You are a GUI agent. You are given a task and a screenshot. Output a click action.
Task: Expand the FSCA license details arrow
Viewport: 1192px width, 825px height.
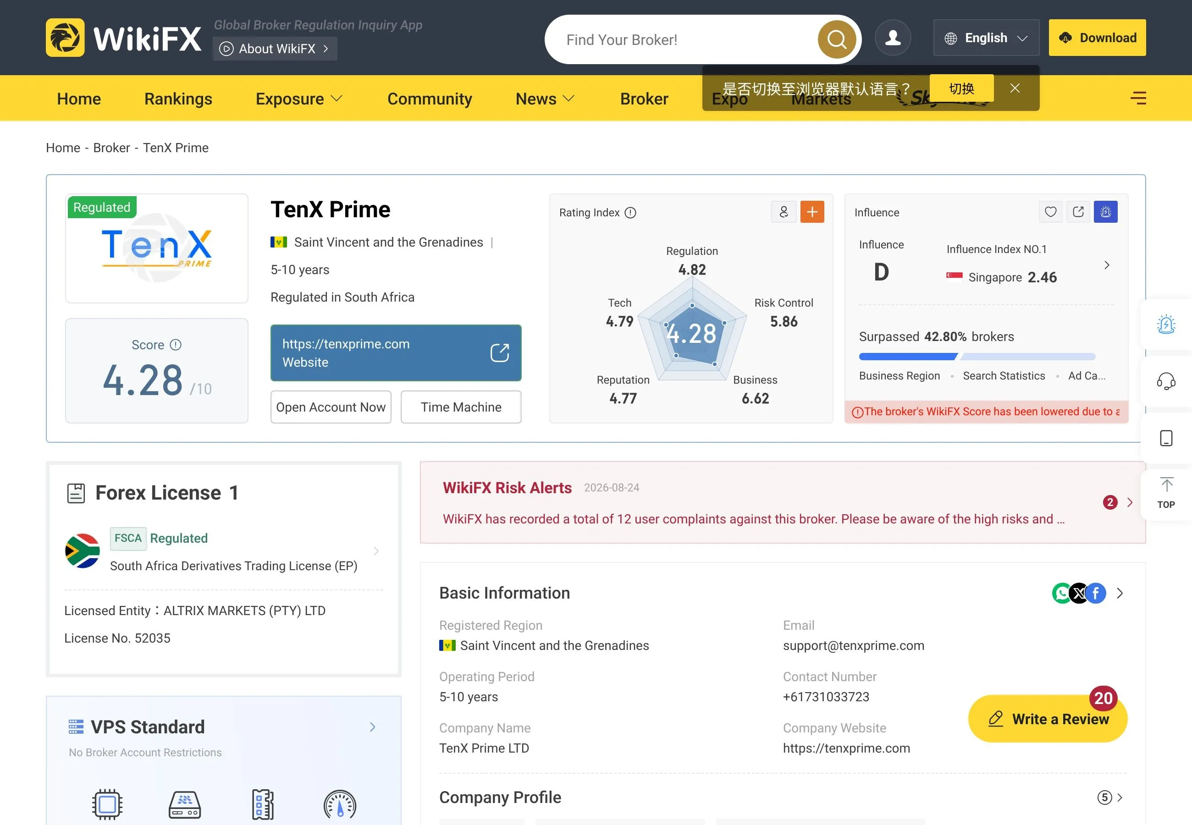376,551
